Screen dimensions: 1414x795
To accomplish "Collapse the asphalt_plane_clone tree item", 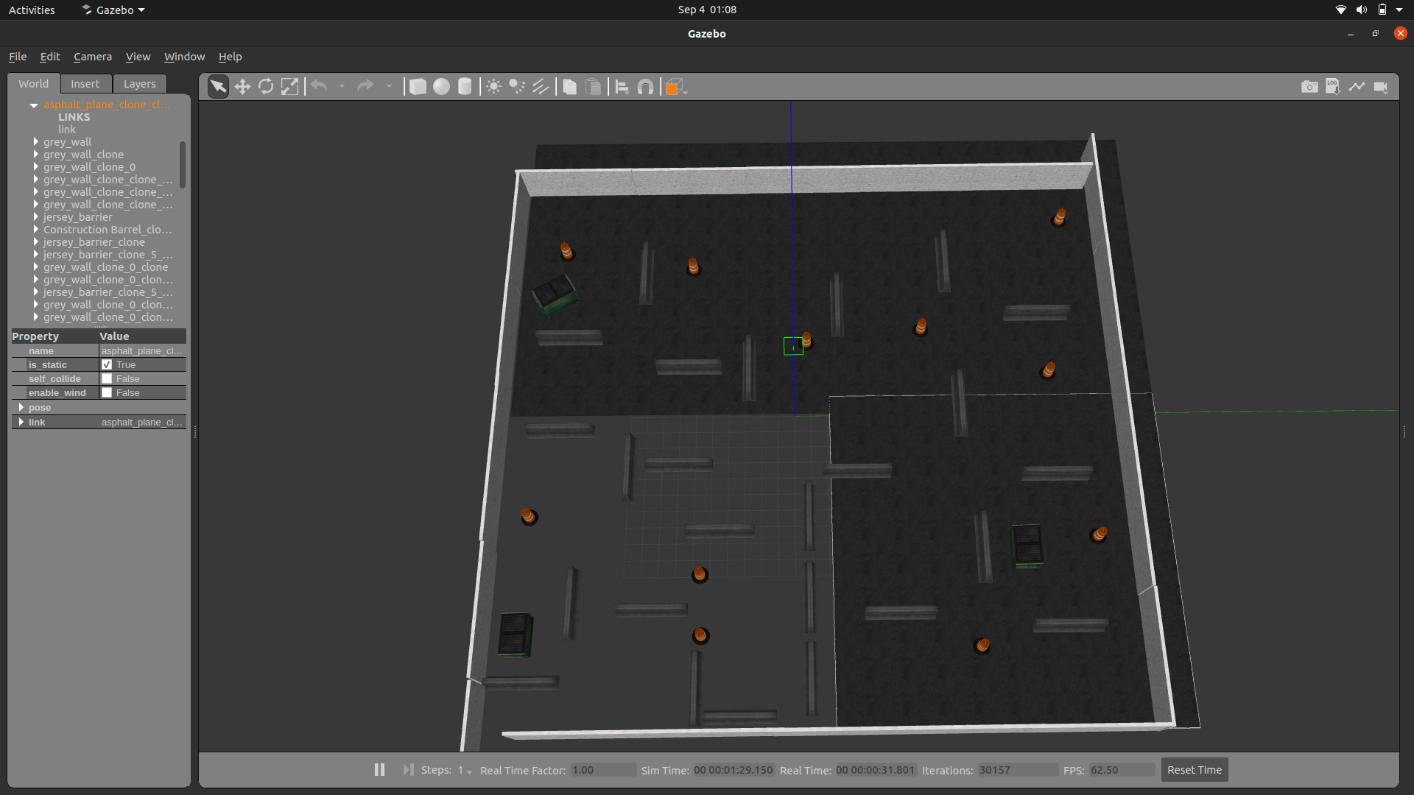I will pos(34,105).
